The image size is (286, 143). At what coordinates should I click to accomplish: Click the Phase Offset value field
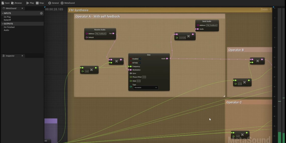[144, 77]
